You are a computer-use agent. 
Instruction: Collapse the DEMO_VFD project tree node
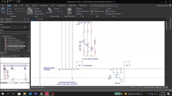tap(2, 36)
